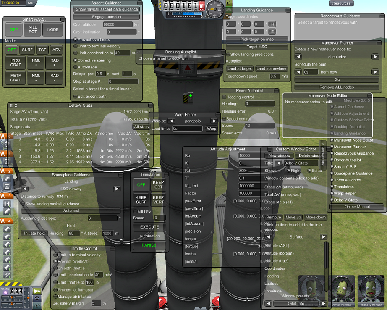Toggle Show landing predictions checkbox
The height and width of the screenshot is (310, 387).
(228, 54)
